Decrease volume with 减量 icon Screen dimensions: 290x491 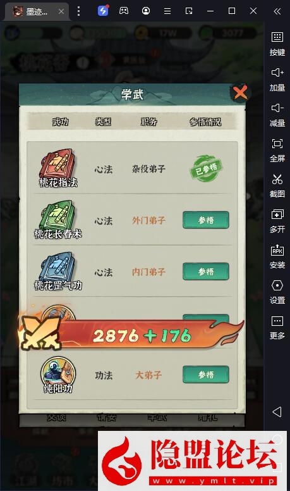tap(277, 115)
